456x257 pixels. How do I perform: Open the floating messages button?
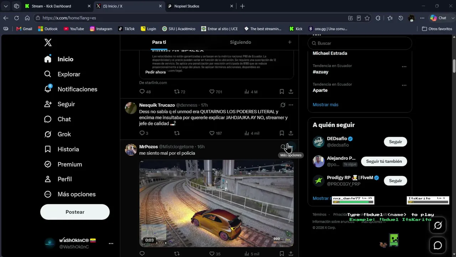[438, 245]
